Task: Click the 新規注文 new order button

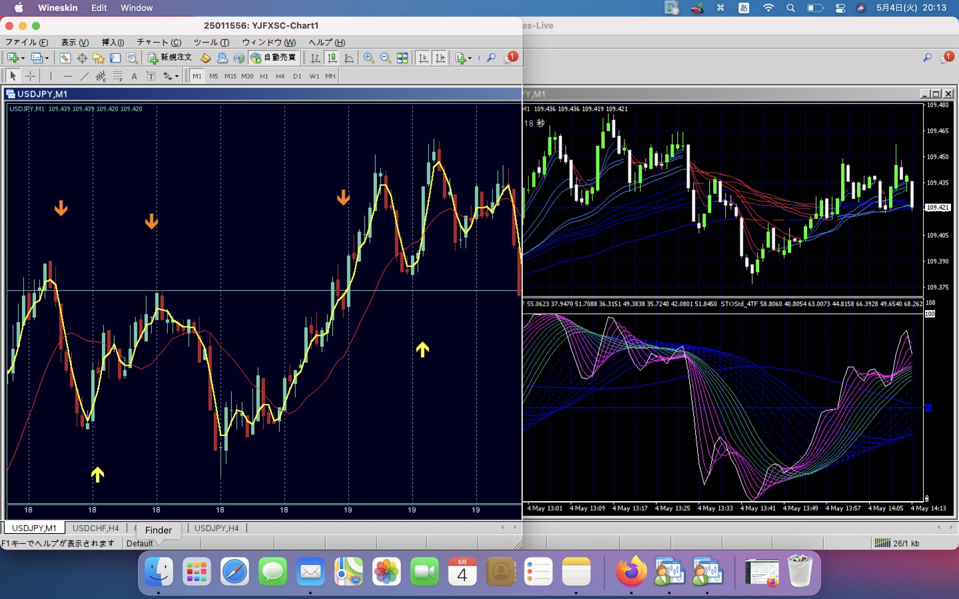Action: 170,58
